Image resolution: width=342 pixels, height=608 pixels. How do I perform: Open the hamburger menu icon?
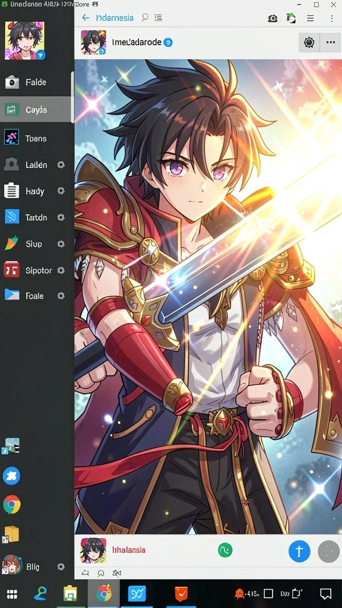[x=310, y=18]
